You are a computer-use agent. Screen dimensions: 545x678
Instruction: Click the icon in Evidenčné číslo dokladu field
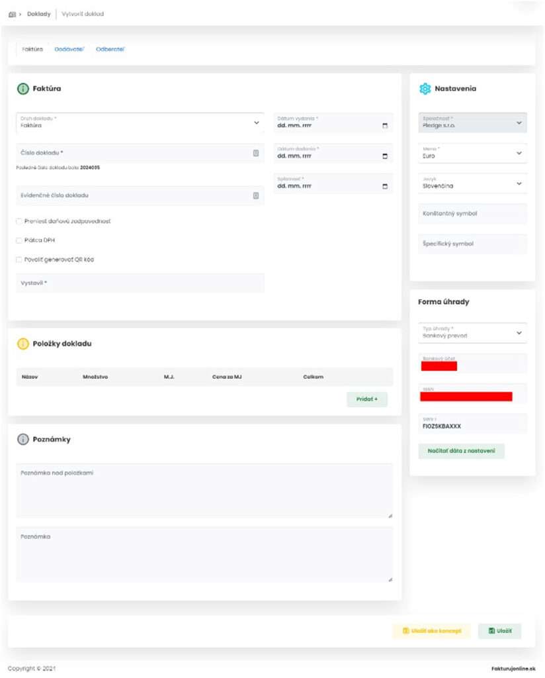pos(256,195)
